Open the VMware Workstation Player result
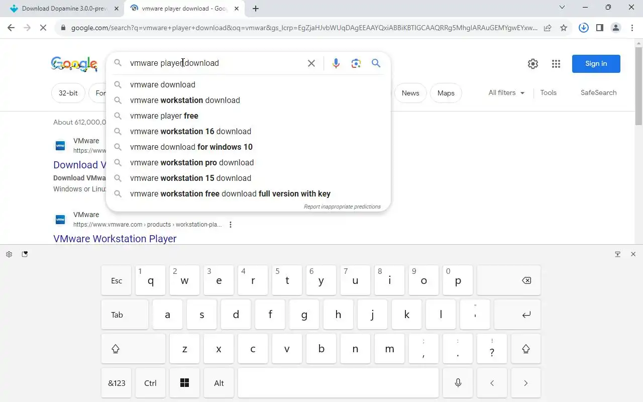 pyautogui.click(x=115, y=239)
